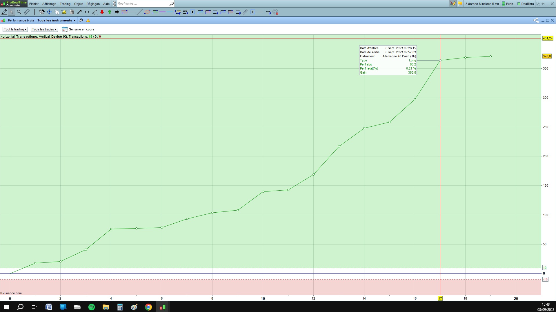Toggle the DealThru option
Viewport: 556px width, 312px height.
526,4
